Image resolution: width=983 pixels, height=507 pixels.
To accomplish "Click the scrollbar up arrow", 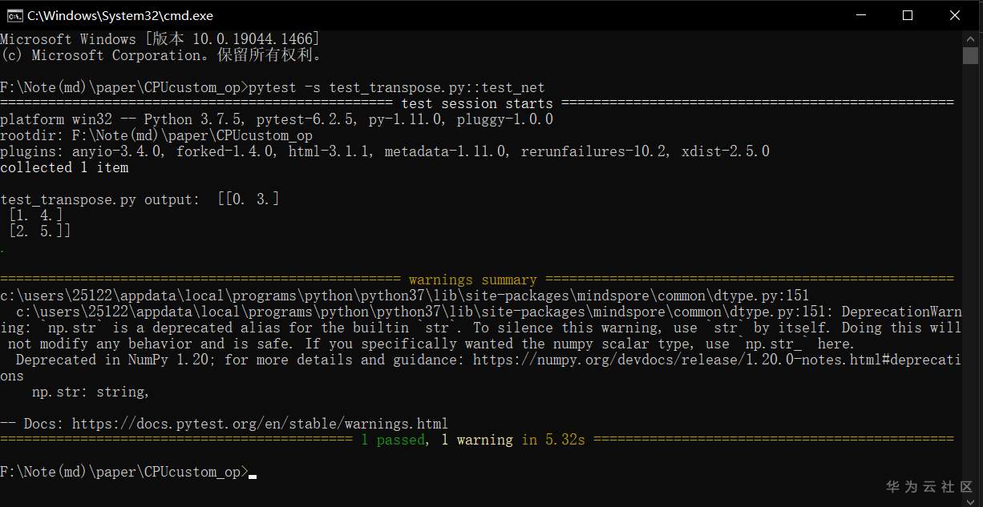I will point(970,38).
